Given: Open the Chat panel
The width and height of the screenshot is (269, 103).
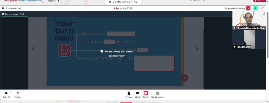Looking at the screenshot, I should (x=137, y=95).
